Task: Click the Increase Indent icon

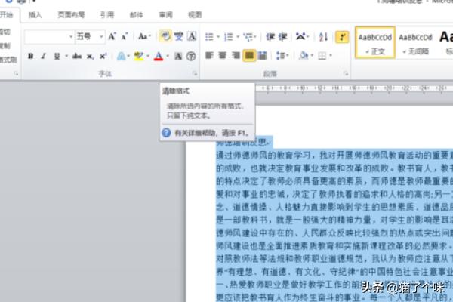Action: [282, 37]
